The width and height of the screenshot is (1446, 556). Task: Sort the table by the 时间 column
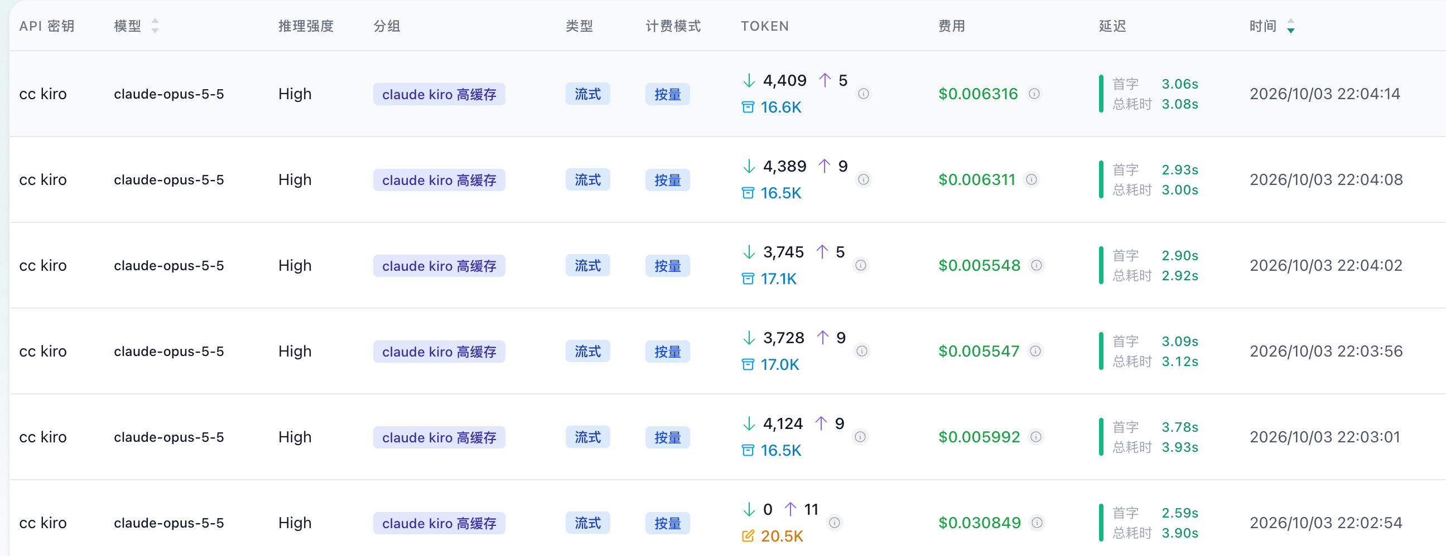(1290, 26)
